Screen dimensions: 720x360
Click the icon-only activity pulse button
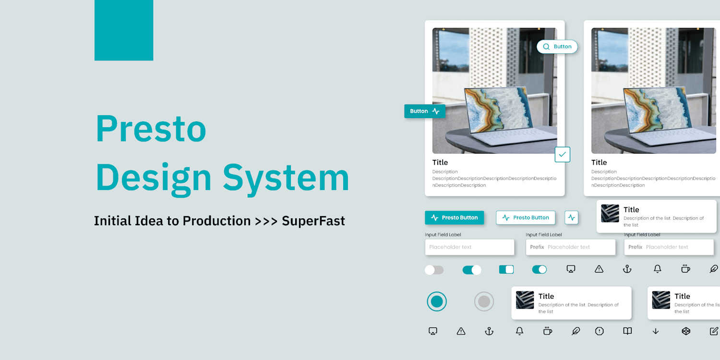coord(571,217)
